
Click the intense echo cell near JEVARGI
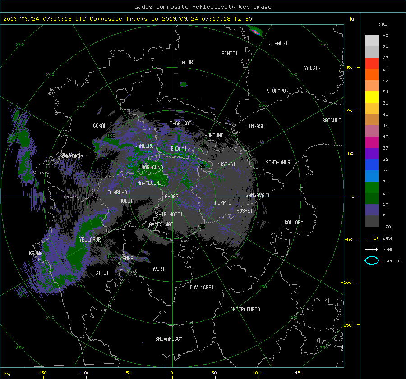[x=255, y=31]
